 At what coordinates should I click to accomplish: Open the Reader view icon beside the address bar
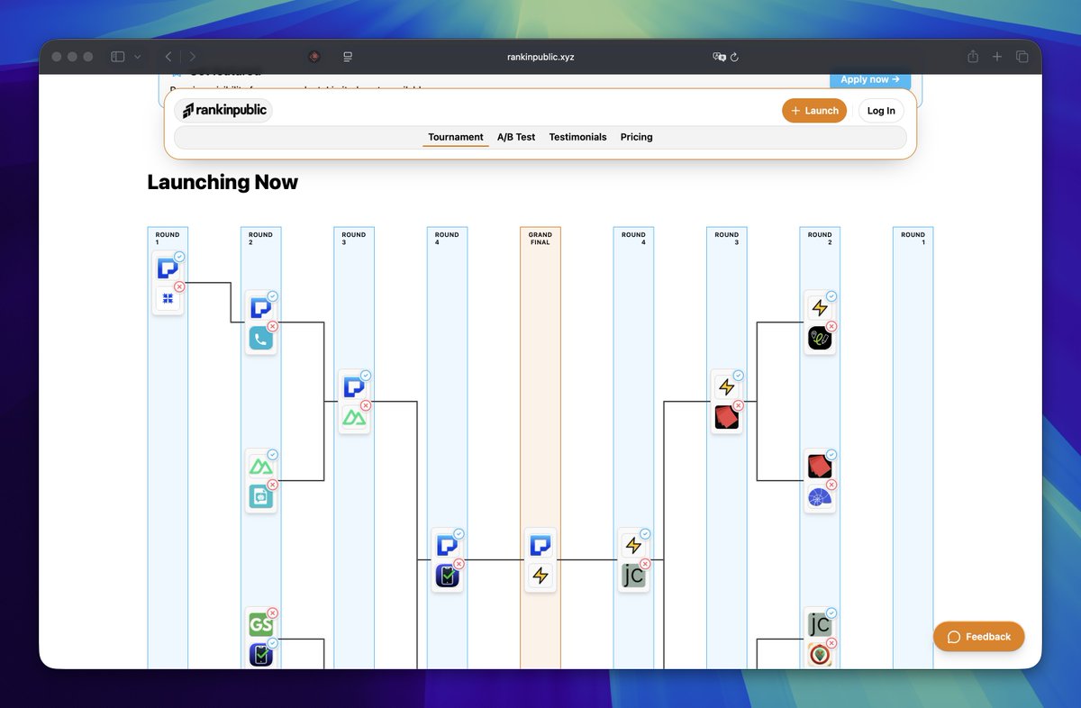coord(347,57)
